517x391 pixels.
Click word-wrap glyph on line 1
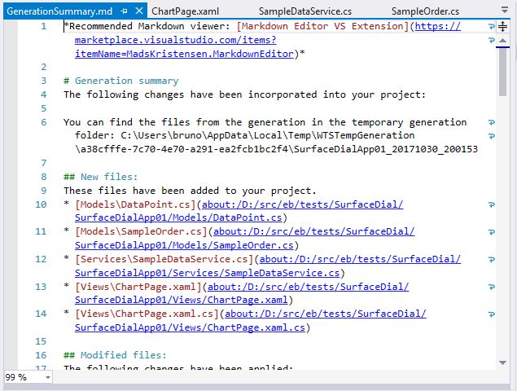tap(491, 27)
